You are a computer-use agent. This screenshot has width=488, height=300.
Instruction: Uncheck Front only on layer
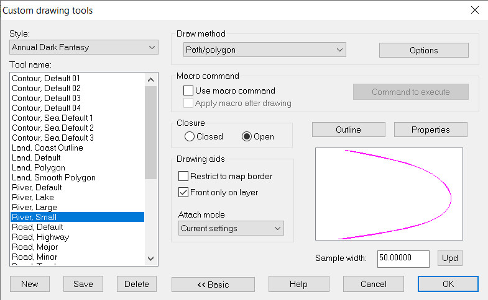tap(183, 192)
